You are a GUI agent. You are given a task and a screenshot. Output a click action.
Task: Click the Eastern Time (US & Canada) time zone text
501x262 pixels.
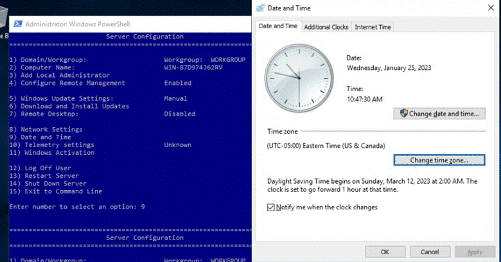pos(326,146)
